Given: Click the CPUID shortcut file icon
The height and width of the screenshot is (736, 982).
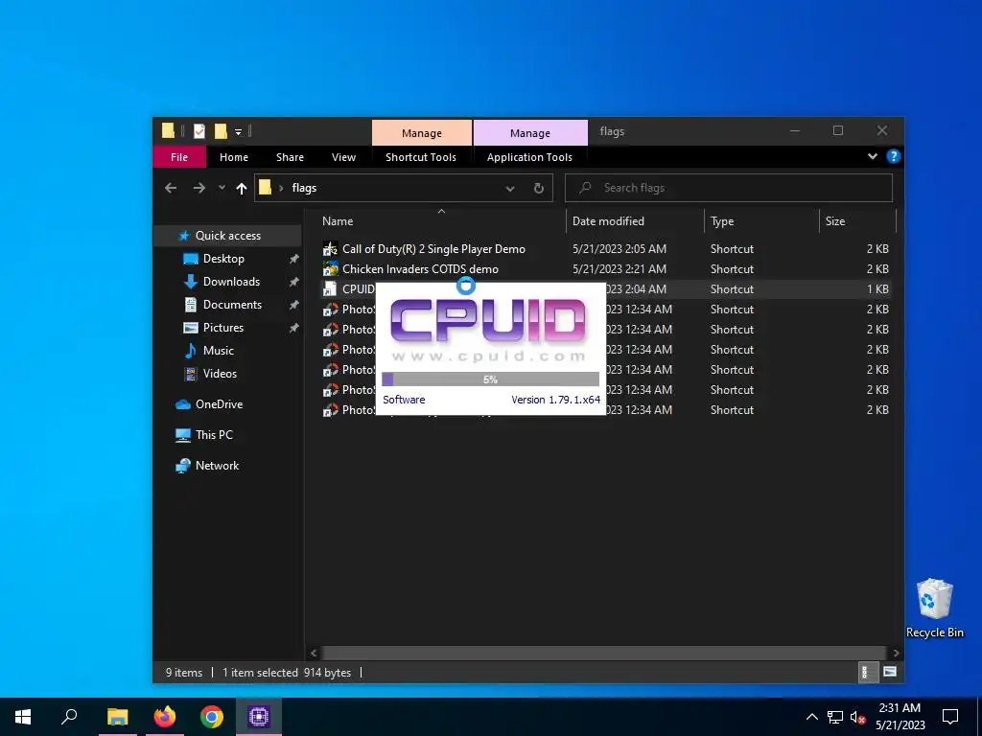Looking at the screenshot, I should [x=330, y=289].
